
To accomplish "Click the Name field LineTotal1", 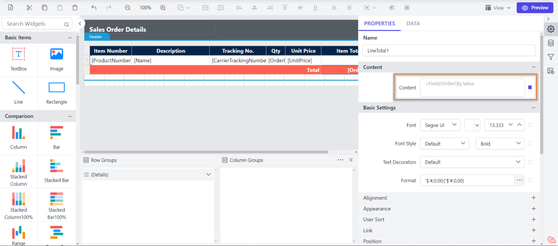I will click(449, 50).
